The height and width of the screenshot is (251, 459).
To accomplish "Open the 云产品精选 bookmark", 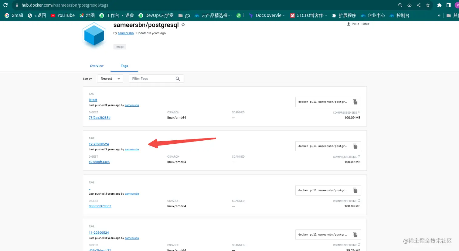I will pos(213,15).
